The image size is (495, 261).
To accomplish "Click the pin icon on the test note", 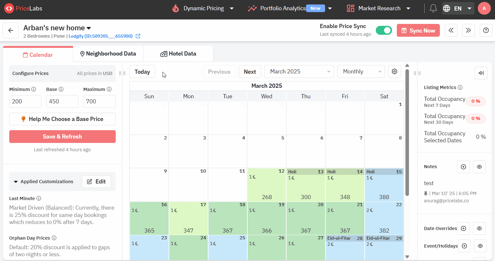I will 426,193.
